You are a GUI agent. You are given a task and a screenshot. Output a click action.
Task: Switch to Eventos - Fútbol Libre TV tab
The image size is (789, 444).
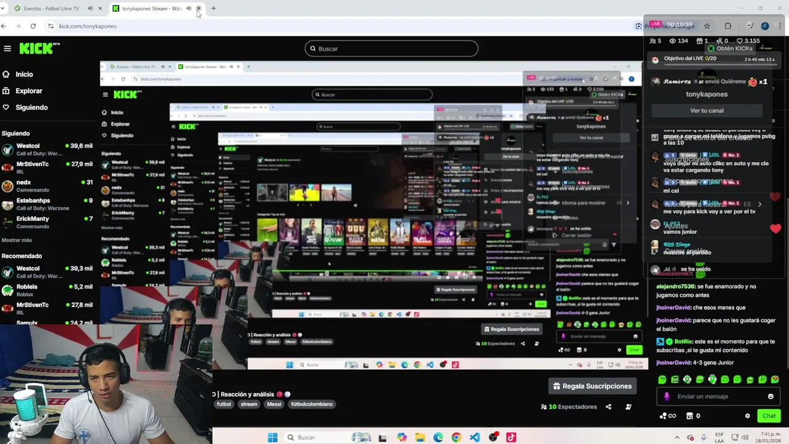click(51, 9)
